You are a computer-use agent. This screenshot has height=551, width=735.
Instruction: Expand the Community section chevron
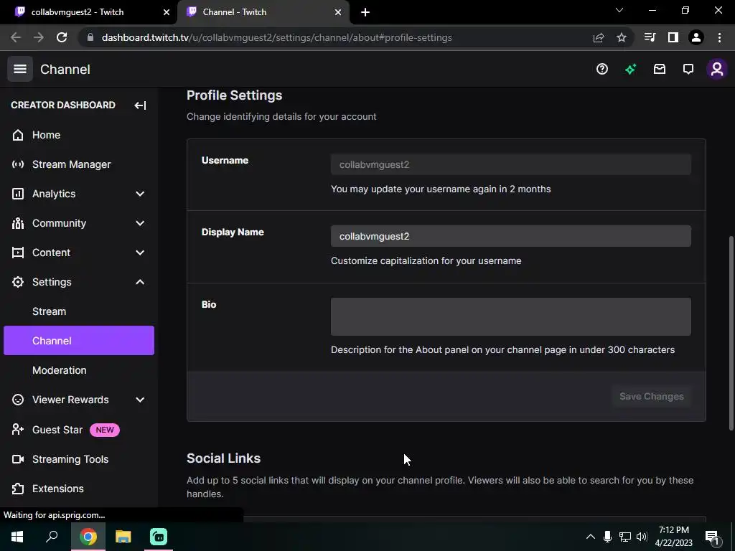point(140,224)
